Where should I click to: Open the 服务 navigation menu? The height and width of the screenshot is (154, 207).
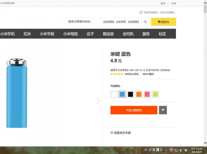(146, 34)
